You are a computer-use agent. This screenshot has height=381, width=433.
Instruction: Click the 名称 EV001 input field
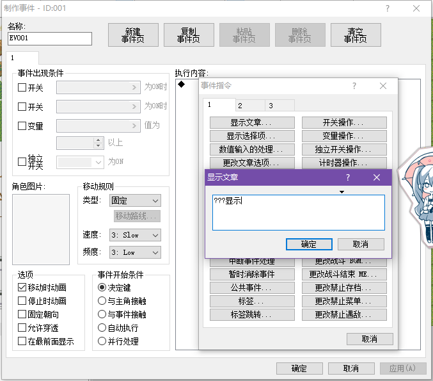[x=50, y=38]
